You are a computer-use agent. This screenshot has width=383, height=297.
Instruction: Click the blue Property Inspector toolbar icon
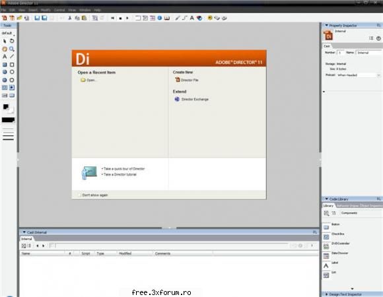160,18
